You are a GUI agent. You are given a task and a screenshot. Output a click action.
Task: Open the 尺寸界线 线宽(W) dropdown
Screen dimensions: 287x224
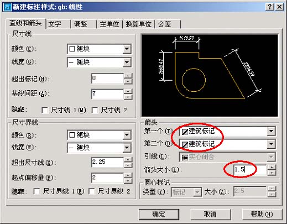point(127,148)
